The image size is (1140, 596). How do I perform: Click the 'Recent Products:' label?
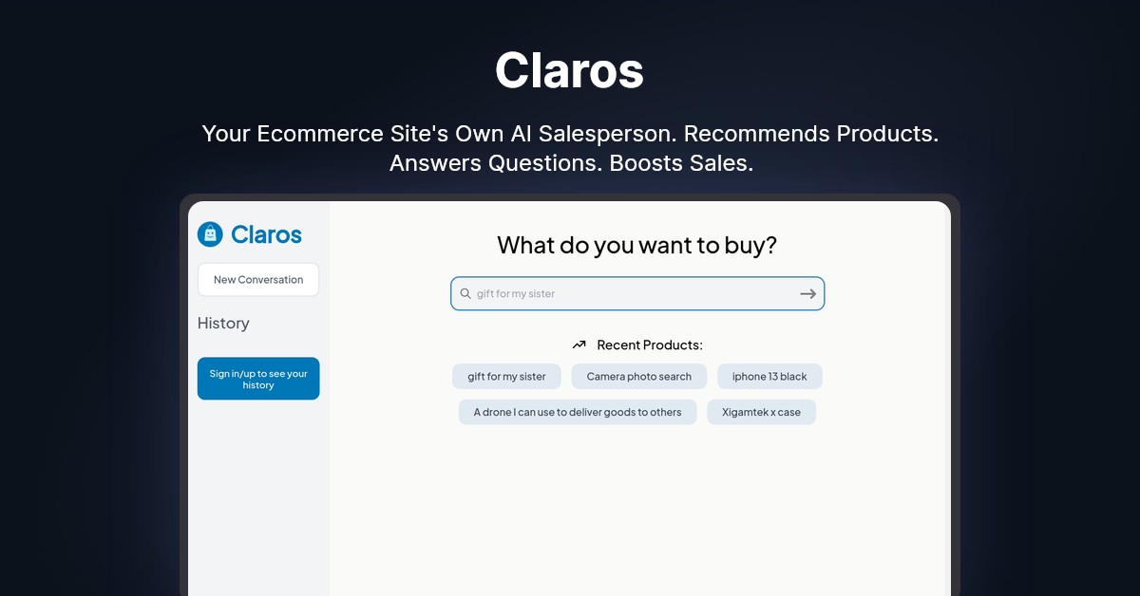650,345
